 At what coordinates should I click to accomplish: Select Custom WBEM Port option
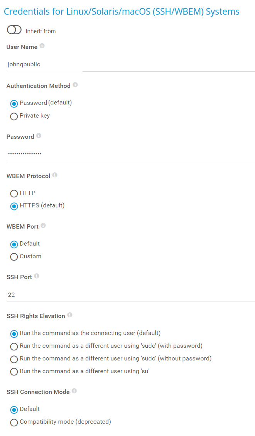tap(14, 257)
